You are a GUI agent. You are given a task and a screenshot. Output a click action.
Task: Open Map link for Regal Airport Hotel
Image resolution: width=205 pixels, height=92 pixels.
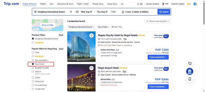coord(124,72)
